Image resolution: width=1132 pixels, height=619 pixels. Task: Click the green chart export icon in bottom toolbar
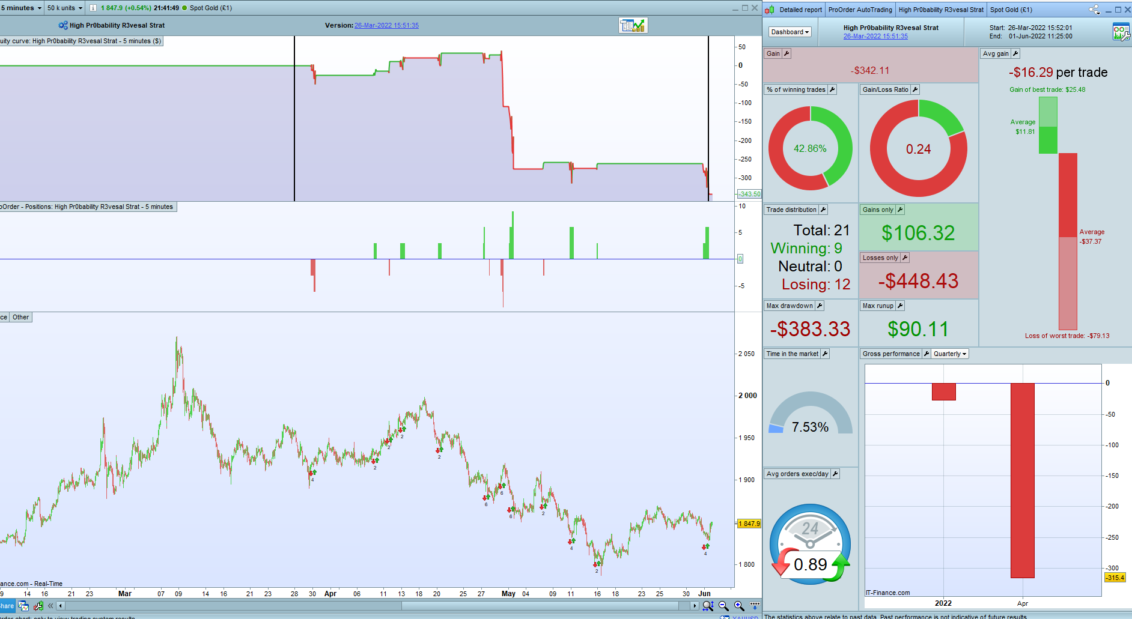click(38, 606)
